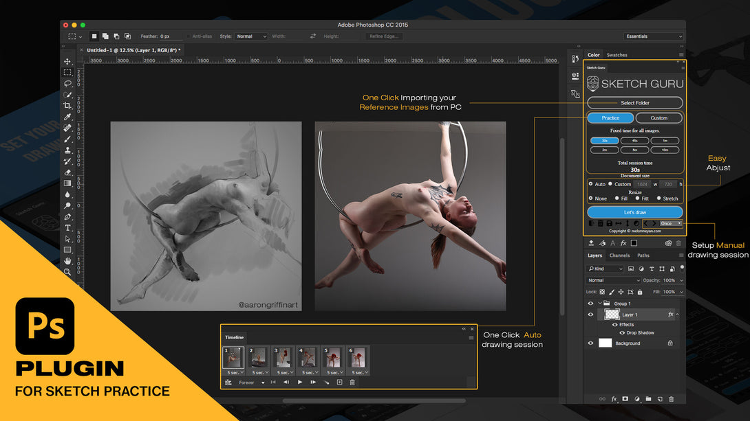Viewport: 750px width, 421px height.
Task: Choose the Hand tool
Action: point(67,261)
